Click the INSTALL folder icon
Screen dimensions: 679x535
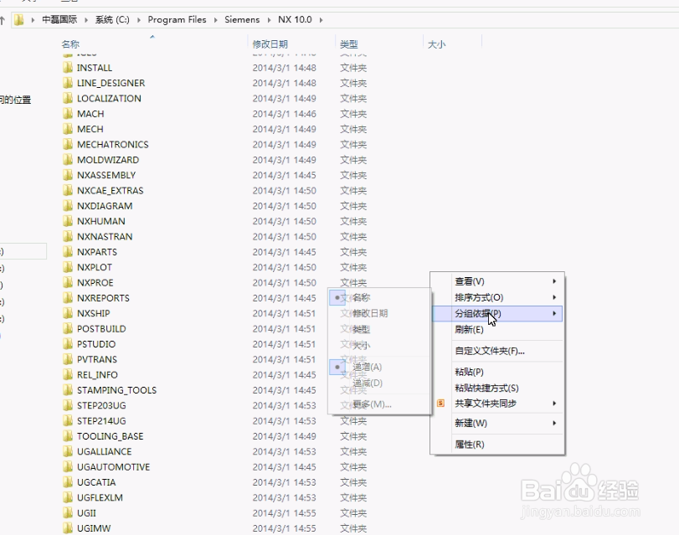pyautogui.click(x=68, y=68)
